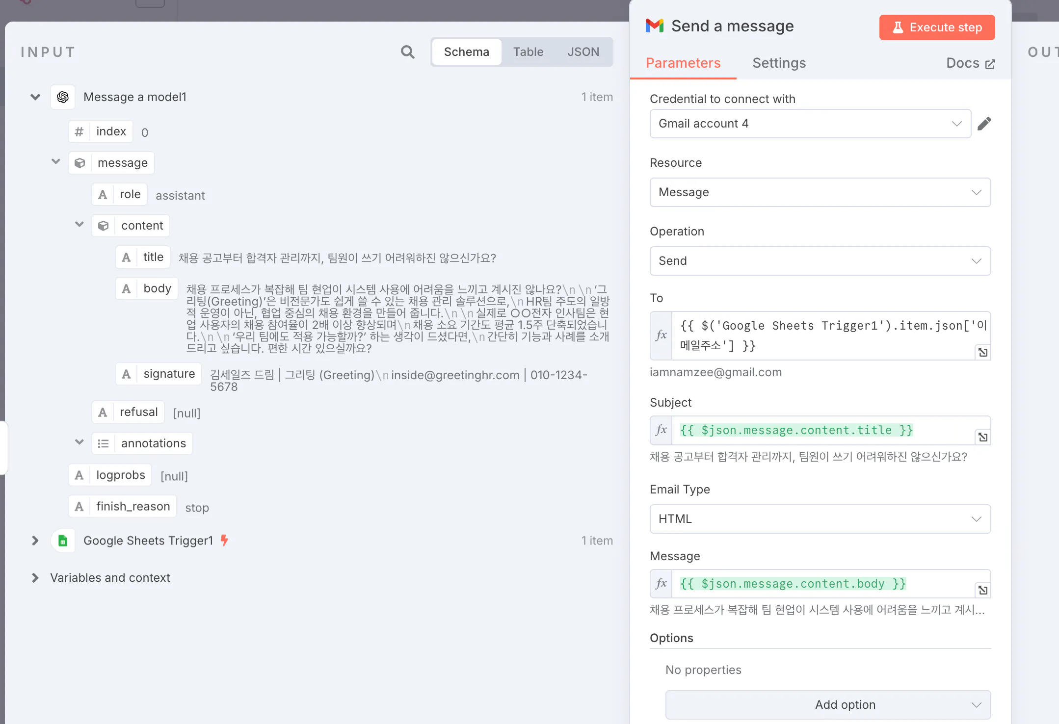1059x724 pixels.
Task: Click the content field pill
Action: coord(131,226)
